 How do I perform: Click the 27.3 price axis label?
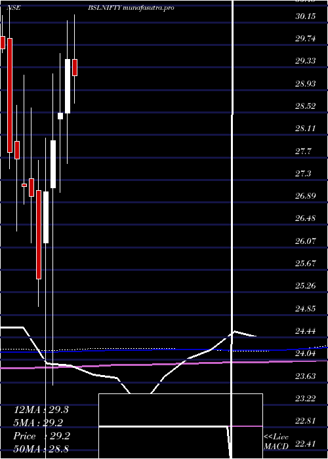[303, 174]
